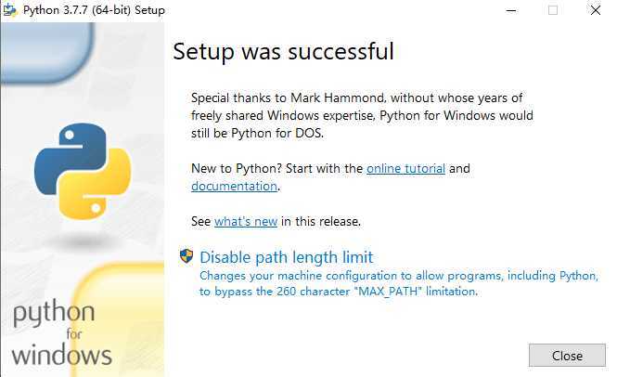Minimize the Python Setup window
Image resolution: width=617 pixels, height=377 pixels.
pos(510,9)
